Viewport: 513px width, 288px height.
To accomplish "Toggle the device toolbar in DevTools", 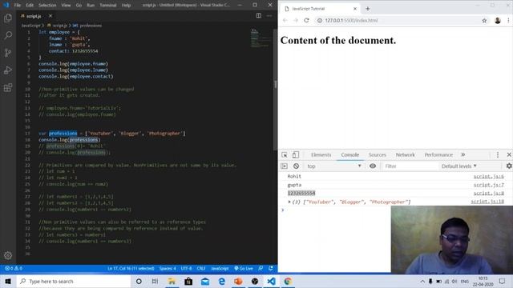I will [x=296, y=154].
